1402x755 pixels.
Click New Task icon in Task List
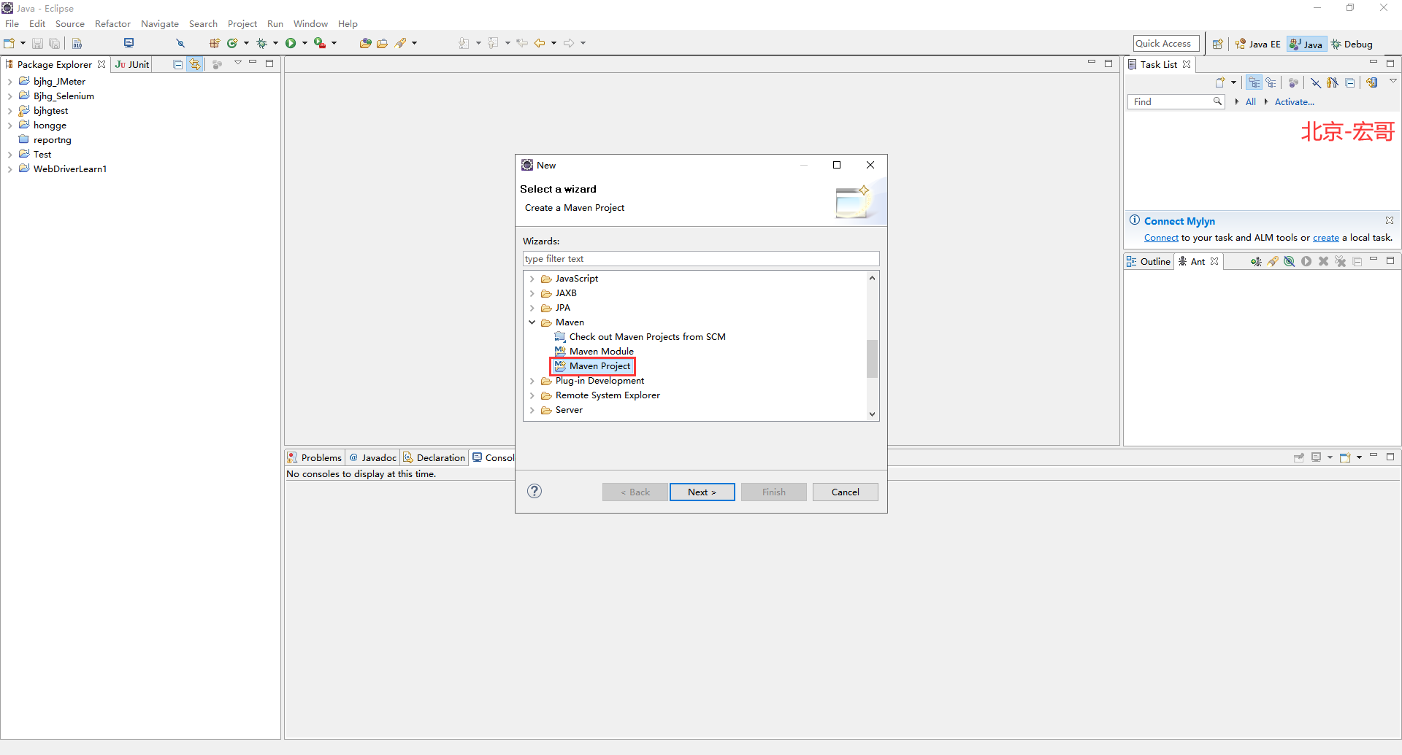(x=1219, y=82)
